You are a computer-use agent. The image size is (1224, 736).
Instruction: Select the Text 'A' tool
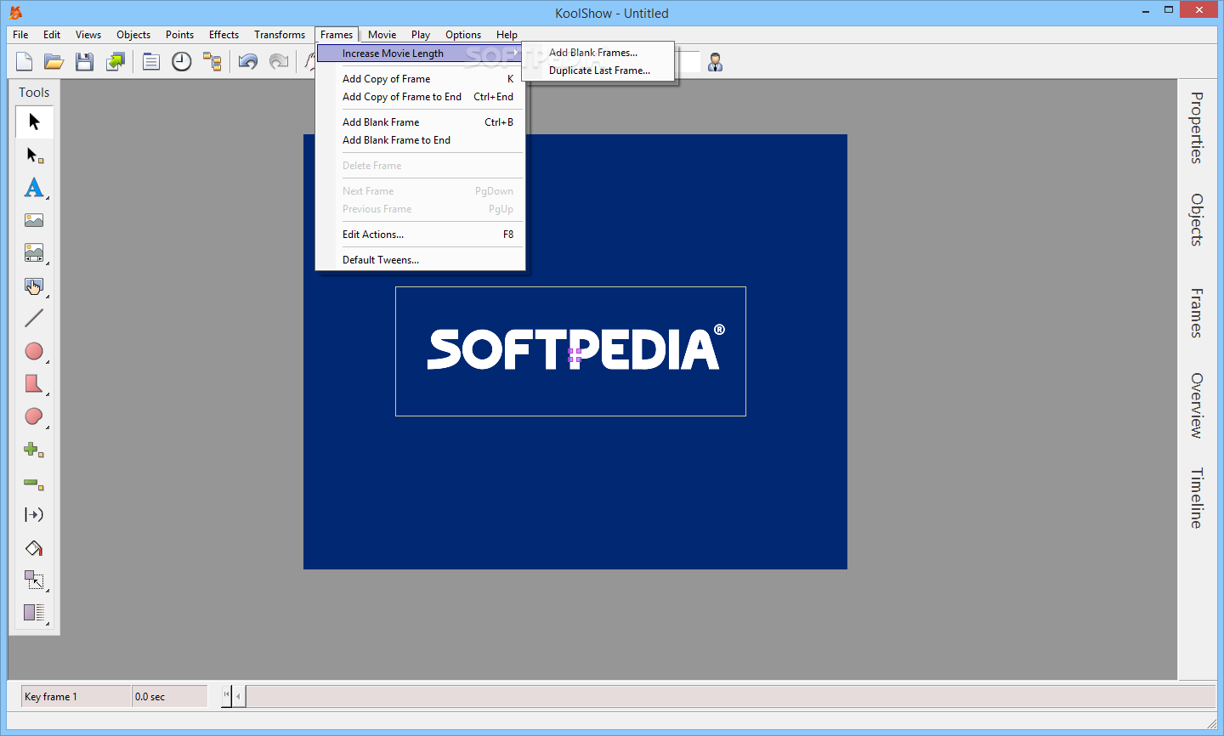pos(34,188)
